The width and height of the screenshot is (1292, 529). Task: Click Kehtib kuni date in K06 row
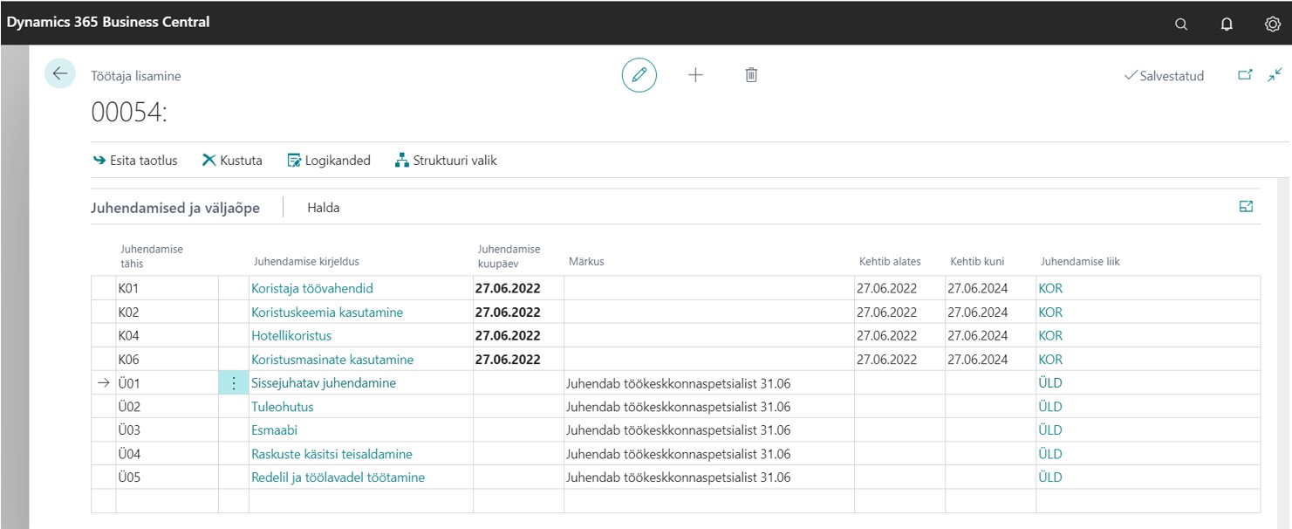pyautogui.click(x=978, y=359)
